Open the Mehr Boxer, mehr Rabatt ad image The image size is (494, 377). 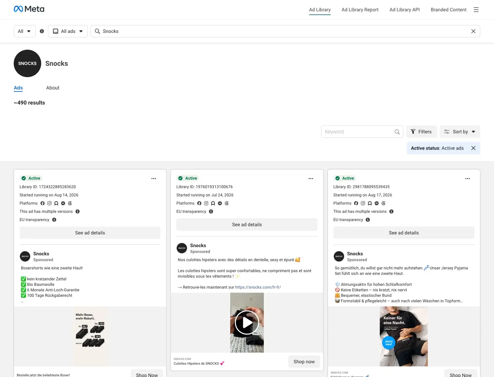(90, 336)
